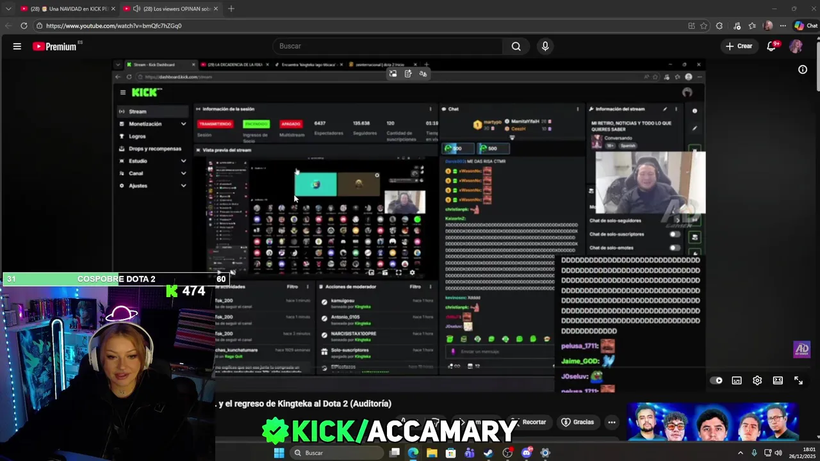Open the Kick sidebar hamburger in the video
820x461 pixels.
(x=122, y=92)
